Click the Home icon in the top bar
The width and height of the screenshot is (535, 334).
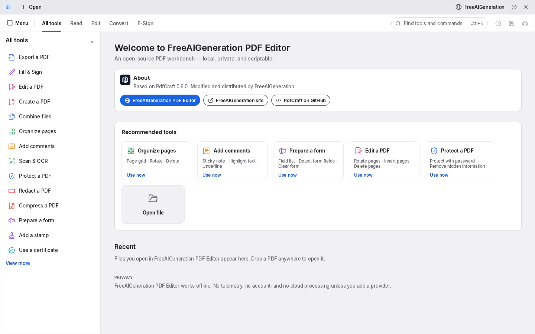[x=8, y=7]
